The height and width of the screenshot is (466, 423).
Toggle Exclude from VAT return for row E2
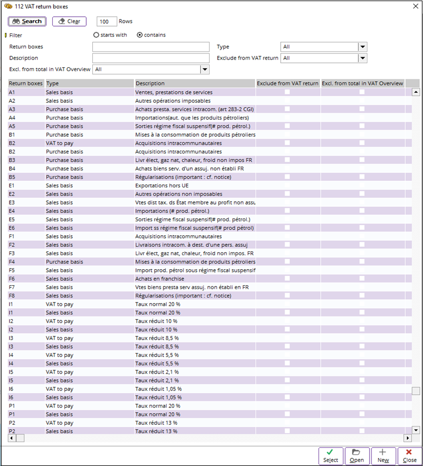coord(287,194)
